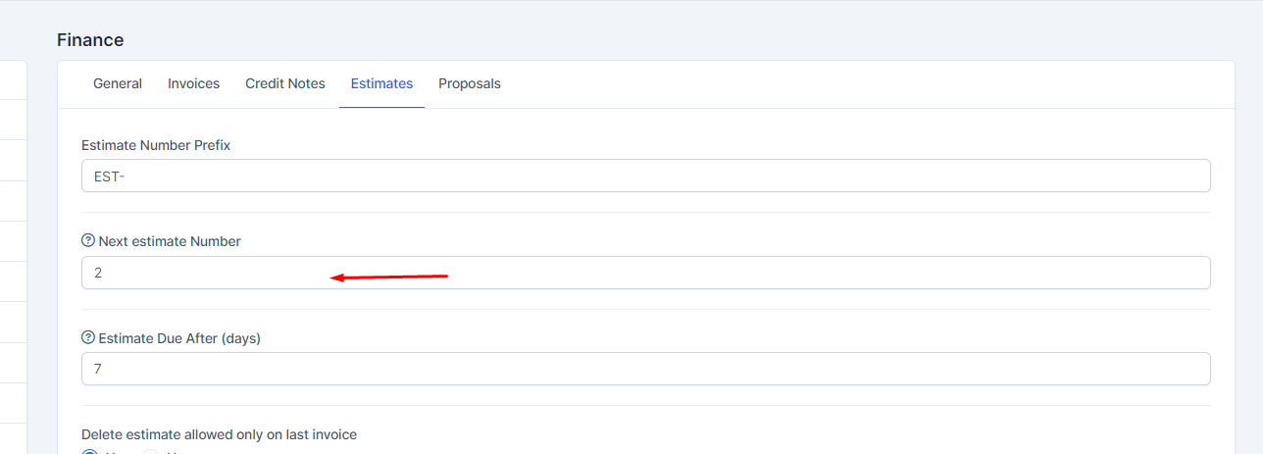1263x454 pixels.
Task: Open the Invoices tab
Action: [193, 83]
